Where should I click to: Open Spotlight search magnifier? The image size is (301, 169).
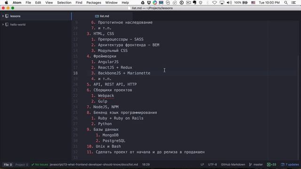(x=286, y=2)
